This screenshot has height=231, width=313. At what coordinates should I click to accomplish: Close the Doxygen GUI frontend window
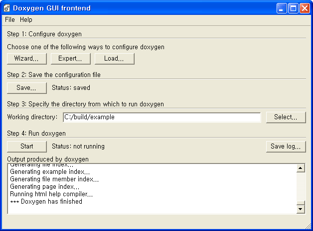tap(305, 8)
